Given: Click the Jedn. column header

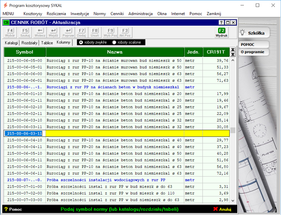Looking at the screenshot, I should coord(193,52).
